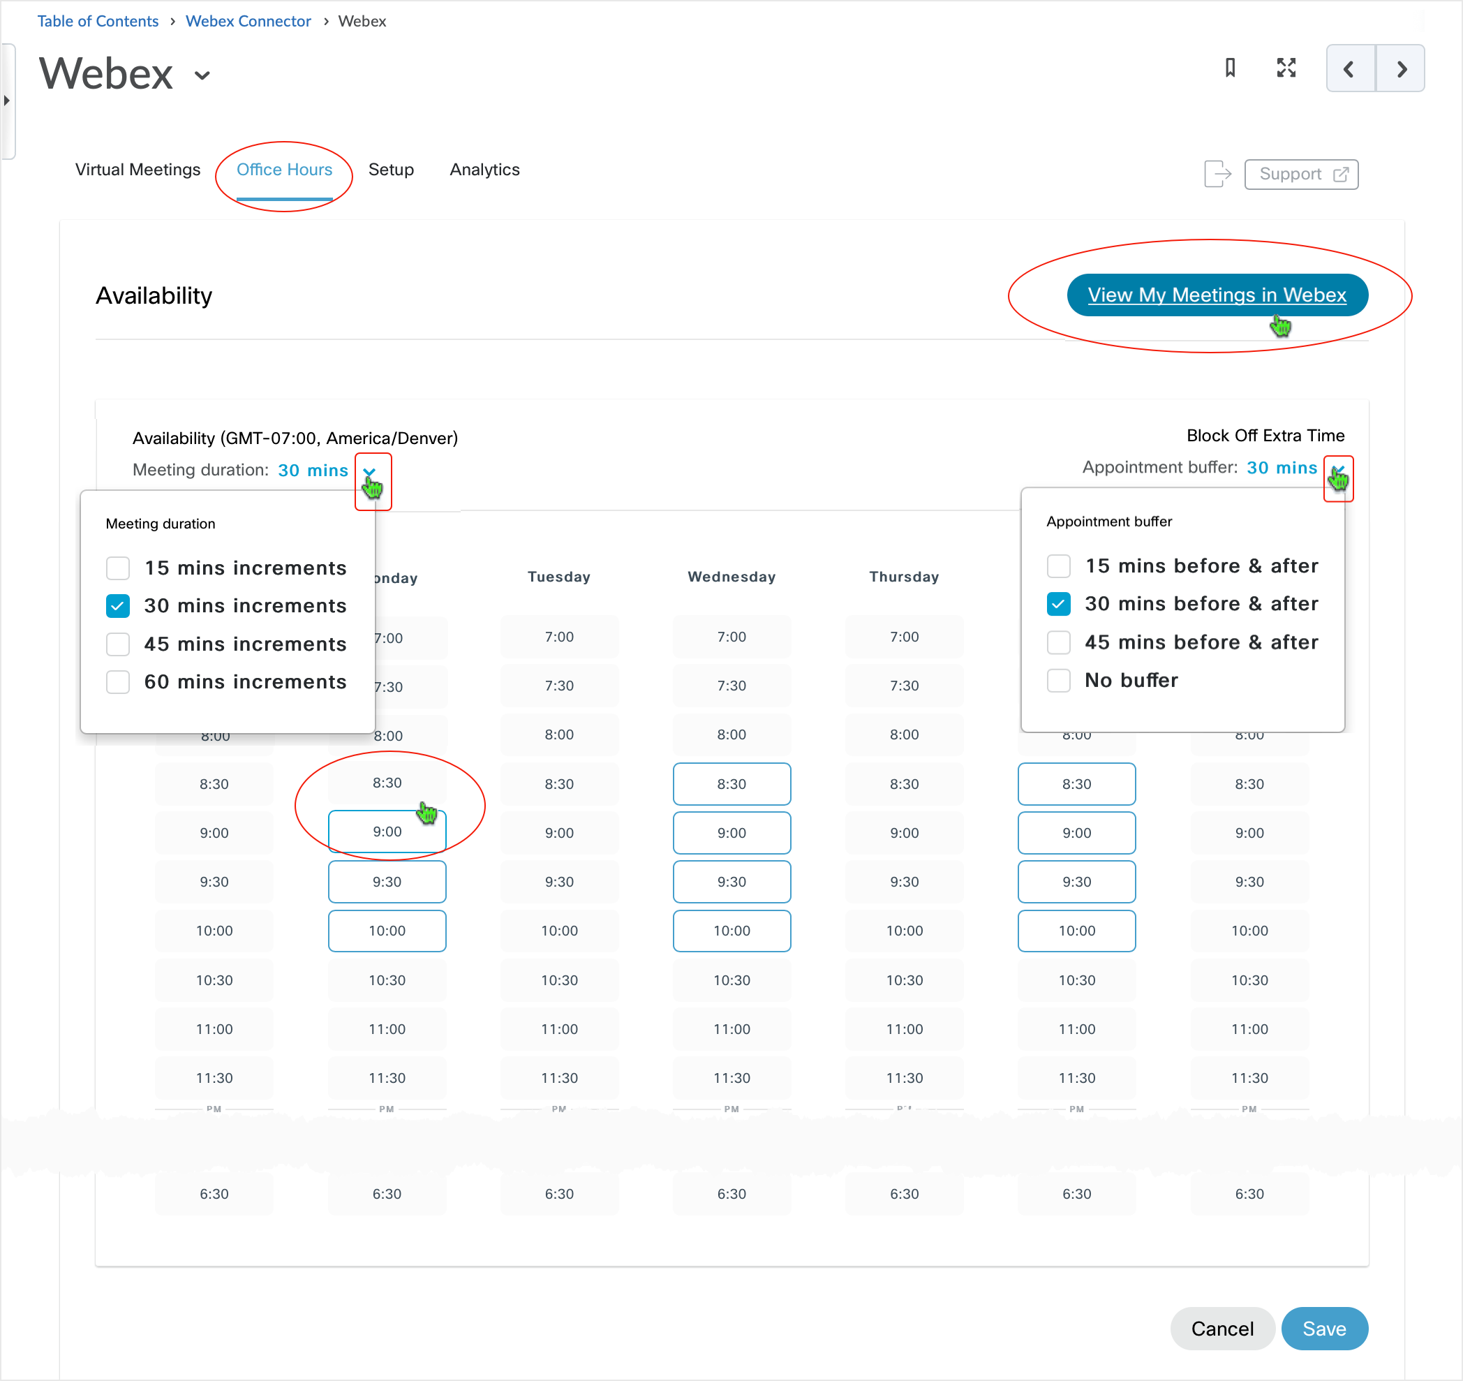
Task: Select Thursday 11:00 time slot
Action: tap(905, 1029)
